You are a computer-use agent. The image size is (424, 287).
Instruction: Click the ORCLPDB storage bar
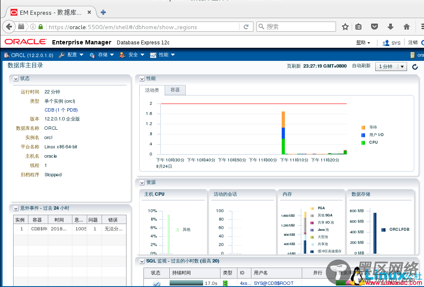(375, 233)
